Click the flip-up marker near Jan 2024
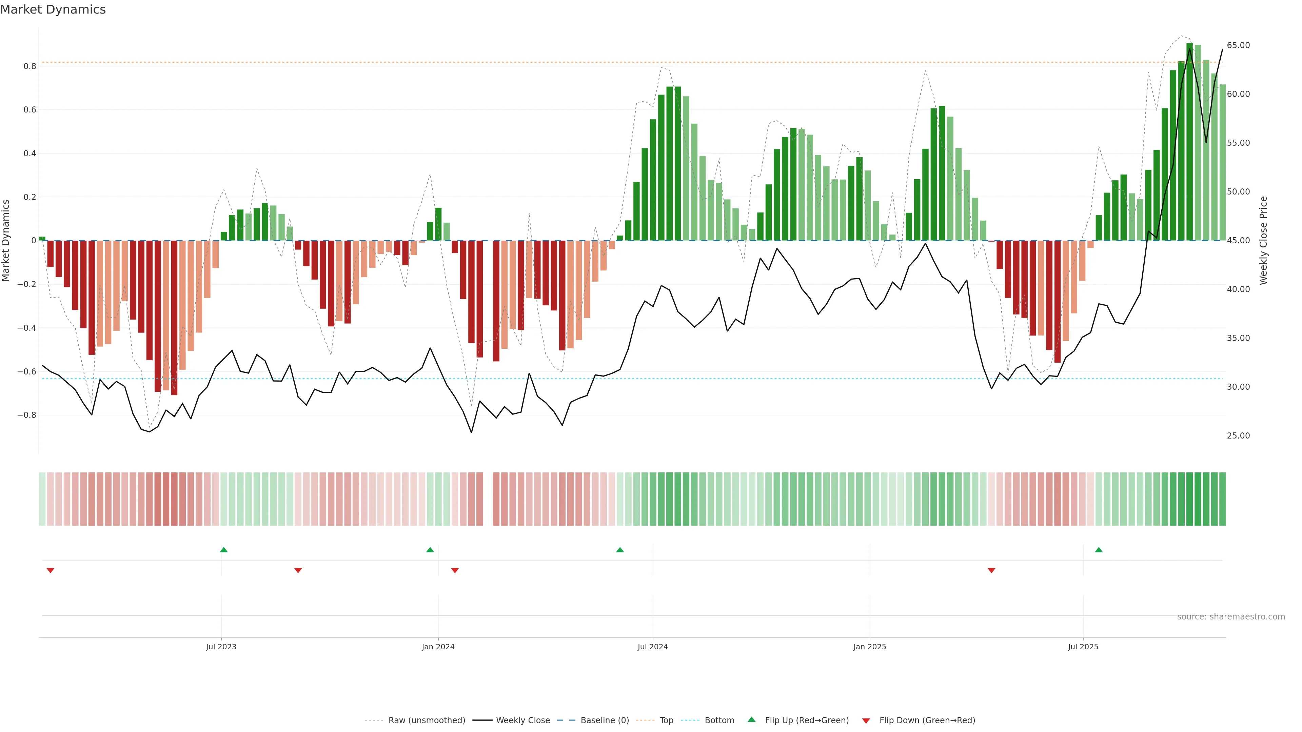The image size is (1302, 732). pos(430,550)
